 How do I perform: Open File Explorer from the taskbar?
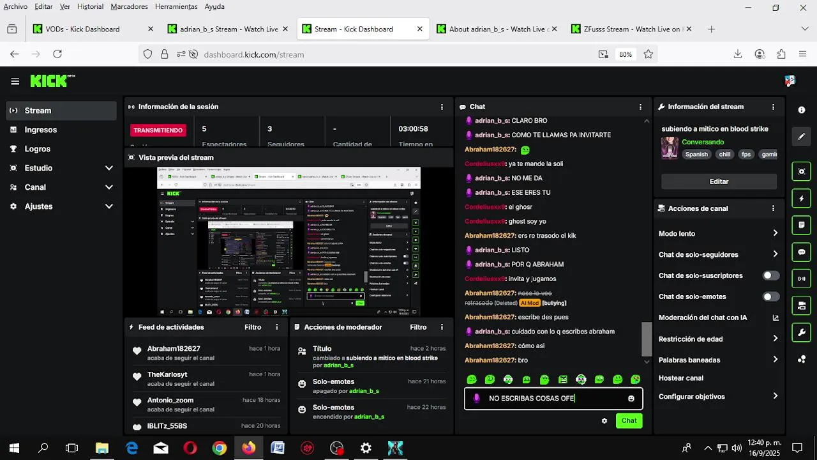[101, 448]
